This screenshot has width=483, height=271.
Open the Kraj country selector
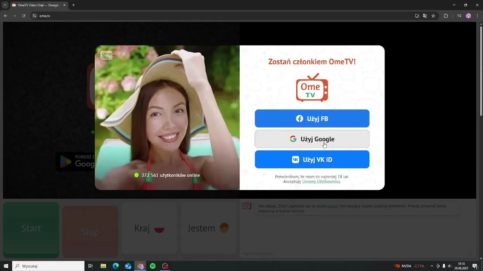tap(149, 228)
